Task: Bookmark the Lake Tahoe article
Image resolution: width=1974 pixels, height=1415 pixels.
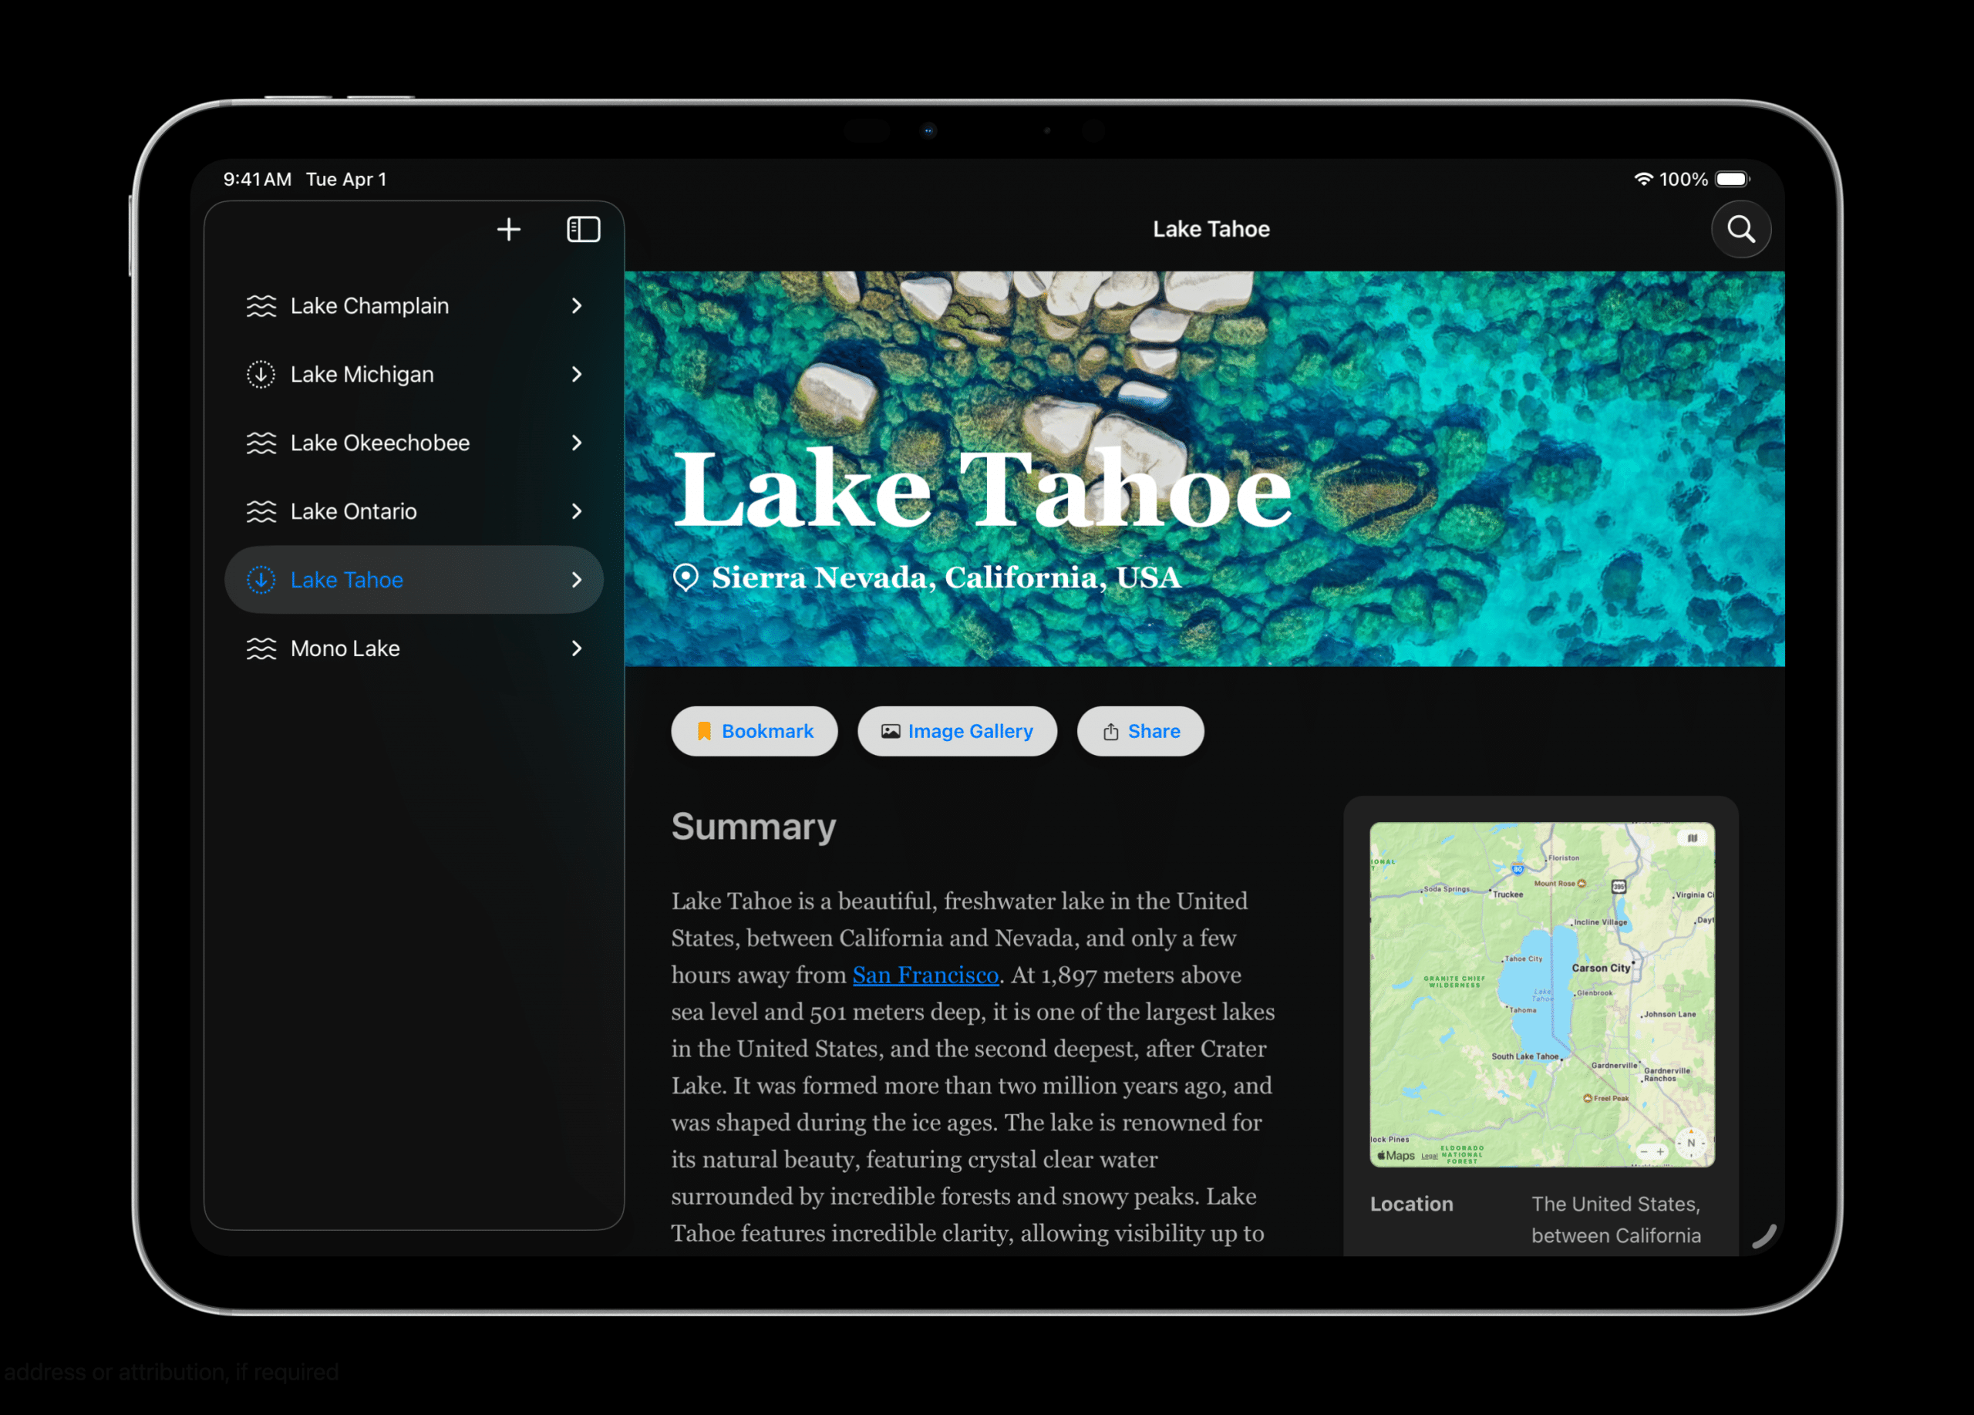Action: [753, 731]
